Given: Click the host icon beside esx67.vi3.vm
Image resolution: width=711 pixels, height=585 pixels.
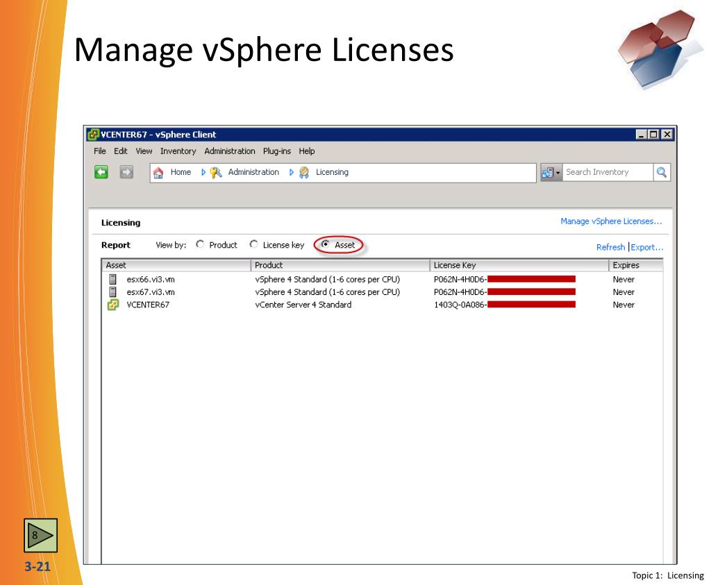Looking at the screenshot, I should pyautogui.click(x=113, y=292).
